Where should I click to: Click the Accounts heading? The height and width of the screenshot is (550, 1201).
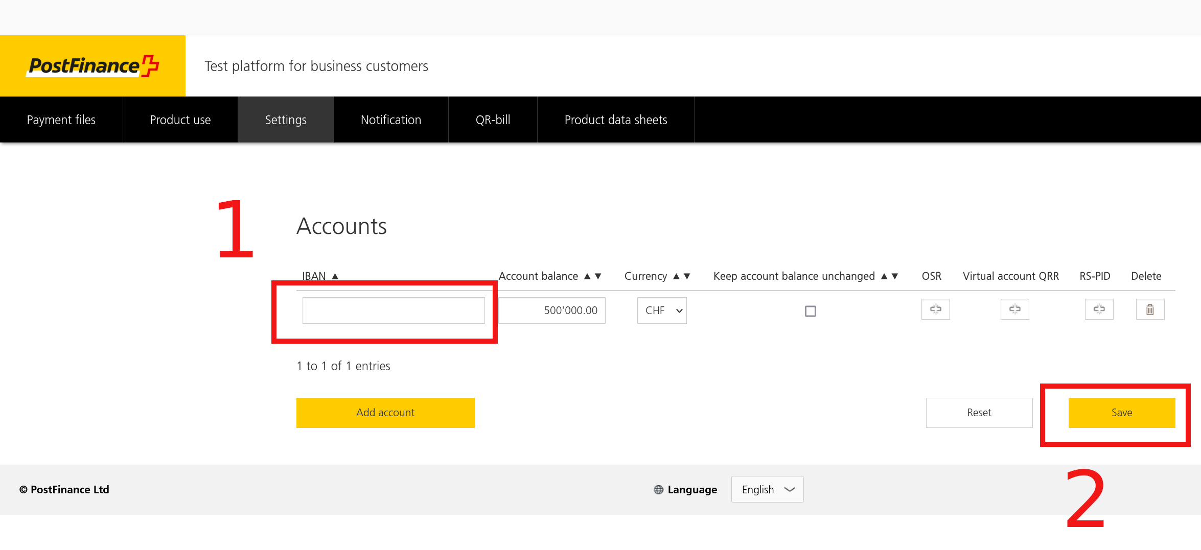tap(341, 226)
